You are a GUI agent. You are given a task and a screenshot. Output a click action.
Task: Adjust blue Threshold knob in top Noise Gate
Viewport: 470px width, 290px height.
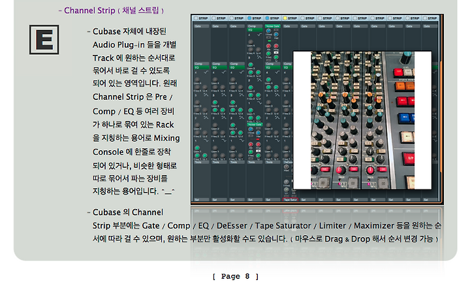pos(268,31)
